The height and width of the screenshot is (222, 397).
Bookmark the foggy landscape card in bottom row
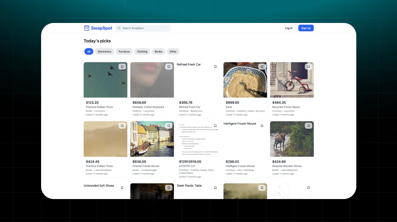click(262, 188)
